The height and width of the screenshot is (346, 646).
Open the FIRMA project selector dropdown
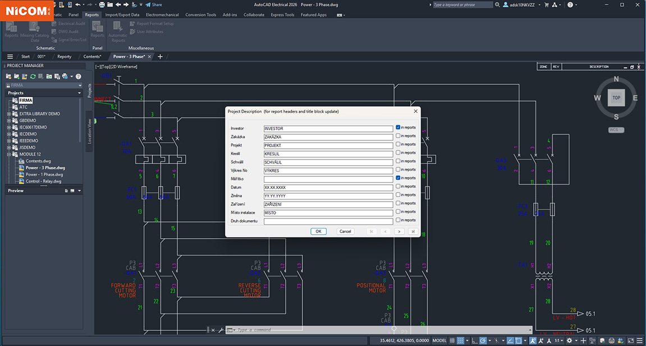[80, 85]
